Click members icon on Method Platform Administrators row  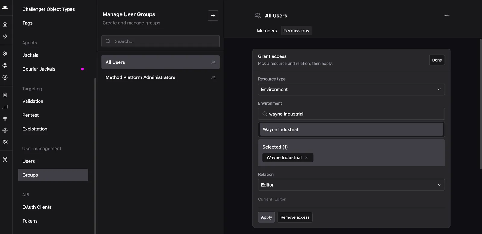(213, 77)
